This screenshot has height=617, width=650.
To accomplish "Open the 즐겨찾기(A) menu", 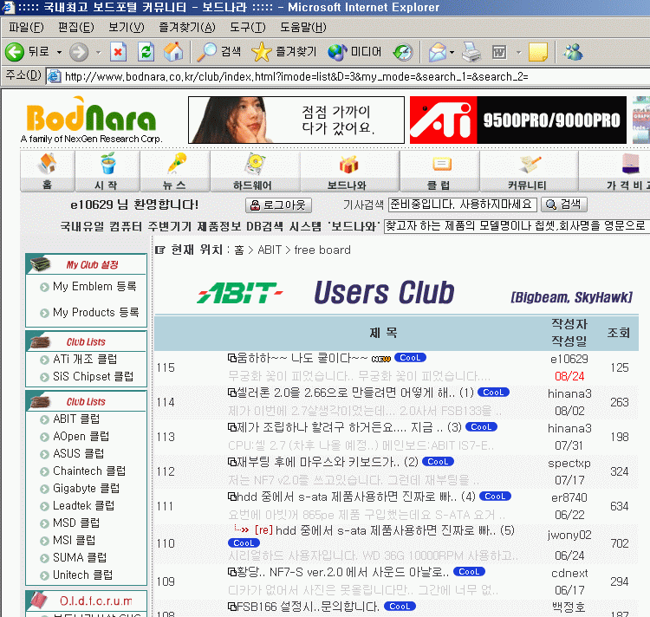I will 187,28.
